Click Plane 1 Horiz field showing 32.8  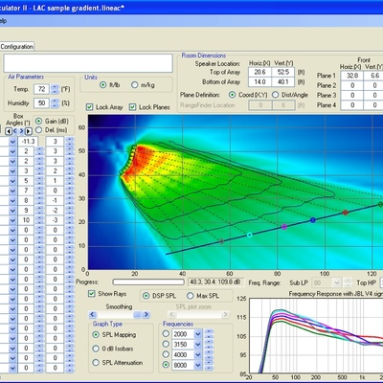tap(352, 76)
